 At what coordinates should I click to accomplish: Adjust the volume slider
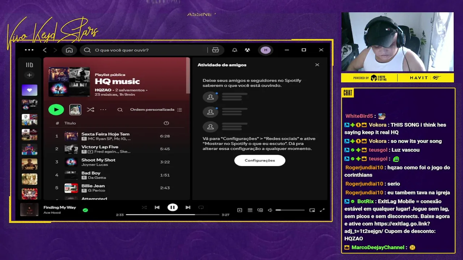tap(290, 210)
